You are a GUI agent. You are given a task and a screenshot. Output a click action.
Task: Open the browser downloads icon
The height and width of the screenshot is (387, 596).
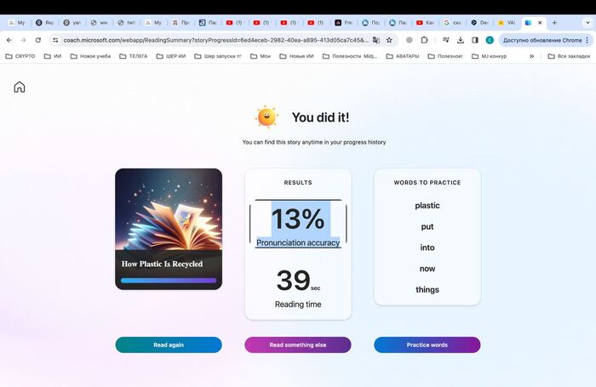coord(461,40)
